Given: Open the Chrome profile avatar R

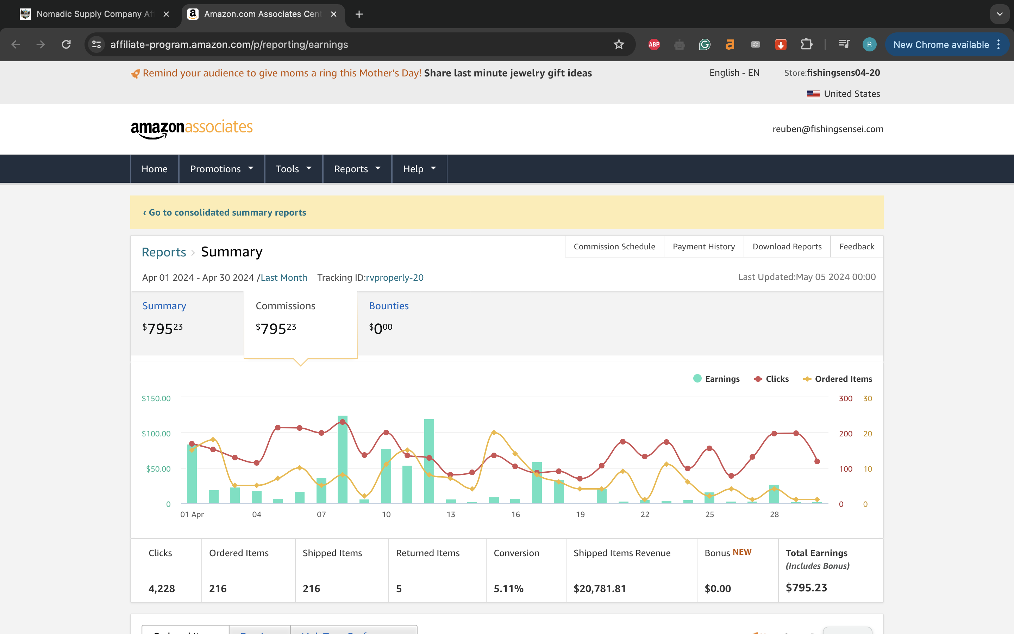Looking at the screenshot, I should (x=869, y=44).
